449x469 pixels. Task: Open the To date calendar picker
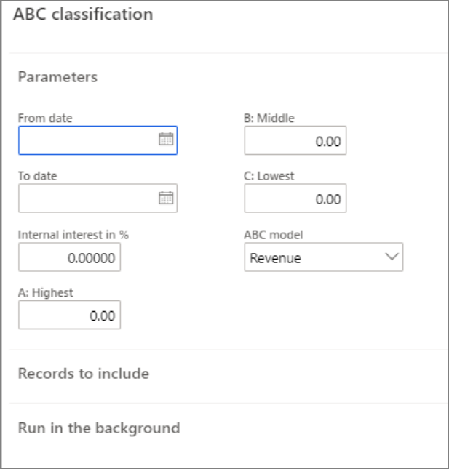[166, 198]
